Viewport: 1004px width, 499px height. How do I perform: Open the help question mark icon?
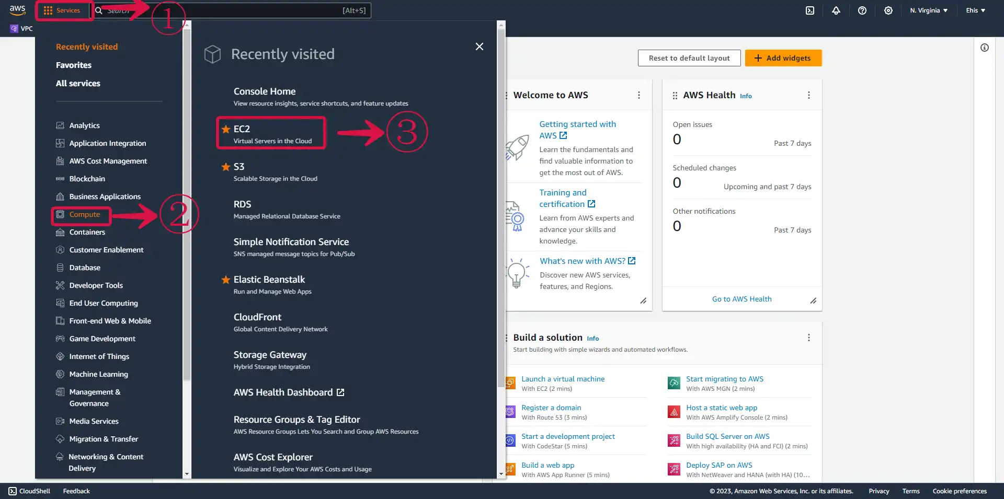862,10
